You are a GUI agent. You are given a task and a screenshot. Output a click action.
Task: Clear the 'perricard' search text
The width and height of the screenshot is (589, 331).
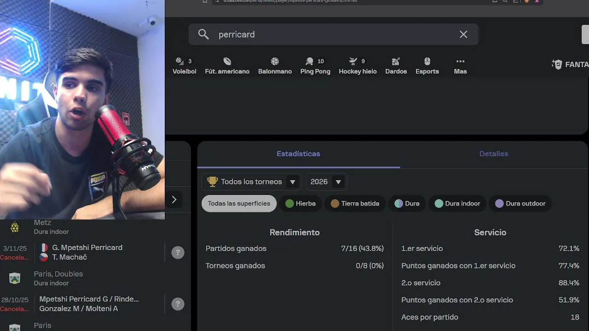[x=463, y=34]
